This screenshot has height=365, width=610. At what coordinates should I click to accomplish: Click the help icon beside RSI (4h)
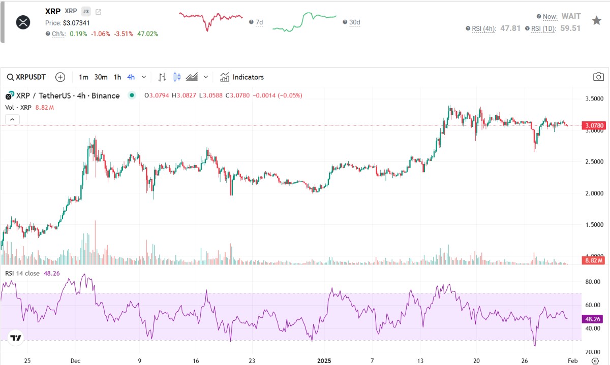468,28
